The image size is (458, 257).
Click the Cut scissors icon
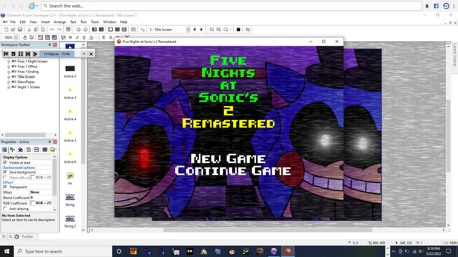(29, 29)
